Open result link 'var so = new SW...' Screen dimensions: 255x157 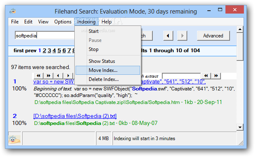pyautogui.click(x=54, y=81)
